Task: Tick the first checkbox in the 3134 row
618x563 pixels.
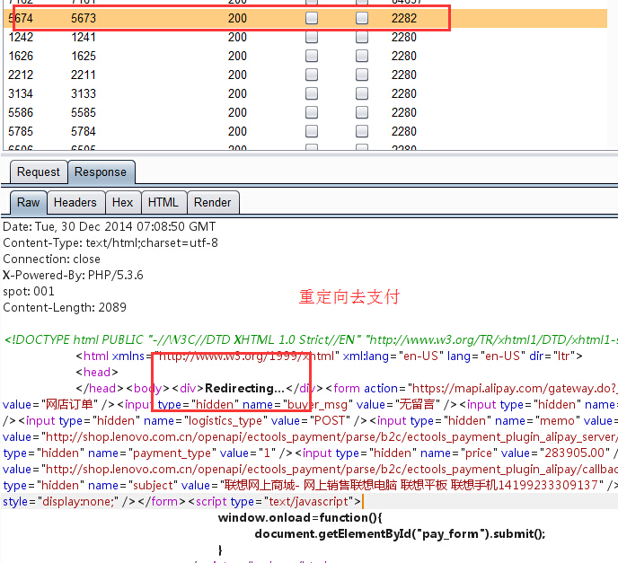Action: (312, 93)
